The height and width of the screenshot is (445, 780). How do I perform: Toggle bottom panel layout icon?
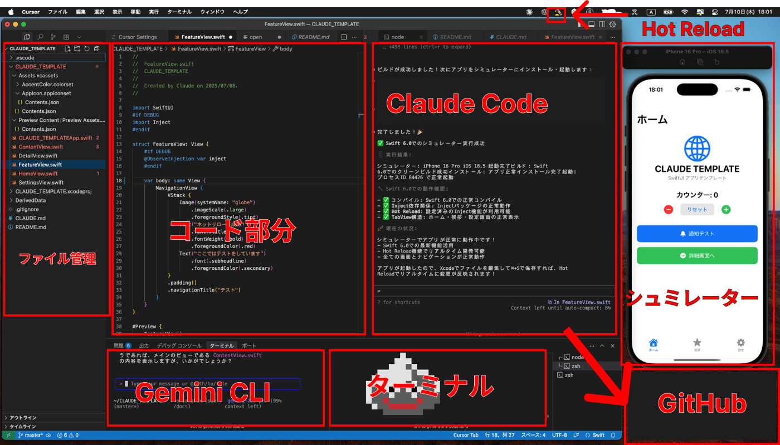(x=591, y=24)
